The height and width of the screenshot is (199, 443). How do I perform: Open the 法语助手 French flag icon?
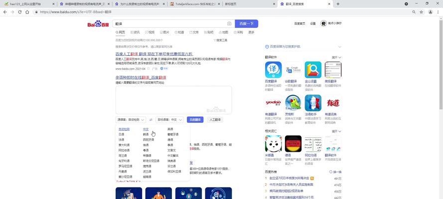(313, 103)
